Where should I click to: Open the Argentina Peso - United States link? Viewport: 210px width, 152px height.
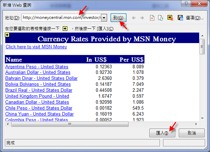click(x=37, y=67)
